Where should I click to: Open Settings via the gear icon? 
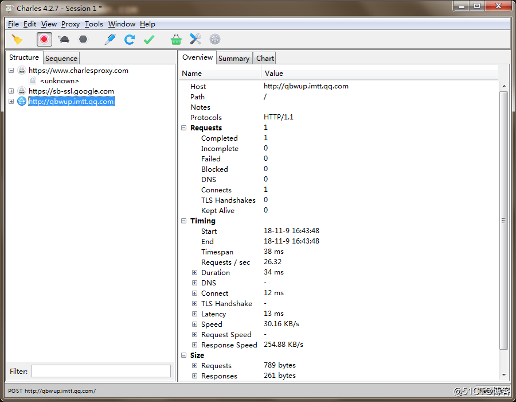[x=215, y=40]
